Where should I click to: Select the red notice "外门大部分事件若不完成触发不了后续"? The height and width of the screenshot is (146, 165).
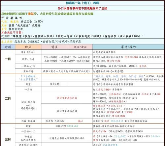pyautogui.click(x=82, y=8)
